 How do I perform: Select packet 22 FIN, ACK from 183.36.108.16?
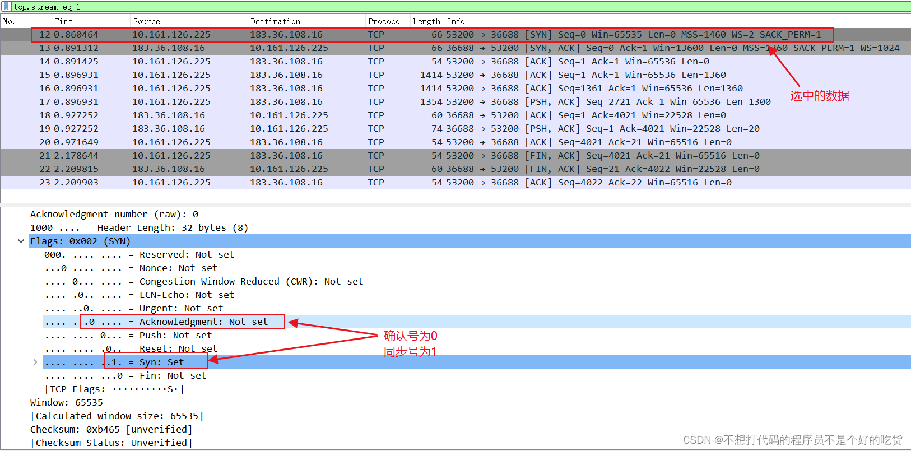point(455,169)
